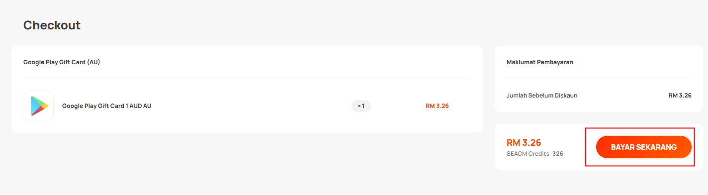Click the ×1 quantity badge

(361, 106)
